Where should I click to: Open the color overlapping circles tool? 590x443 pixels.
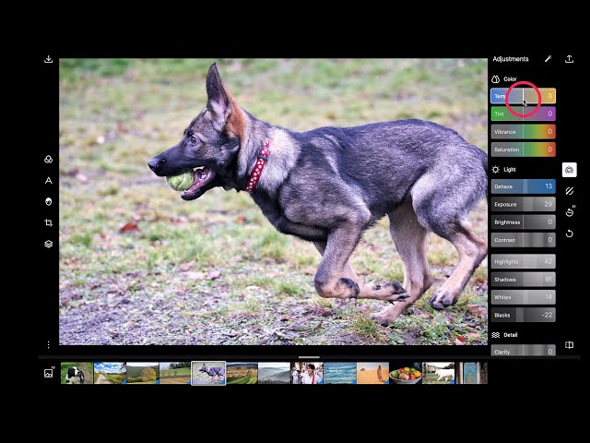(x=49, y=160)
